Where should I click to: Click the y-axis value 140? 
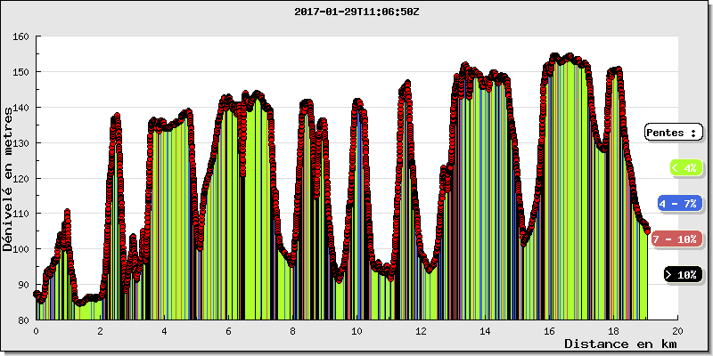pos(21,108)
